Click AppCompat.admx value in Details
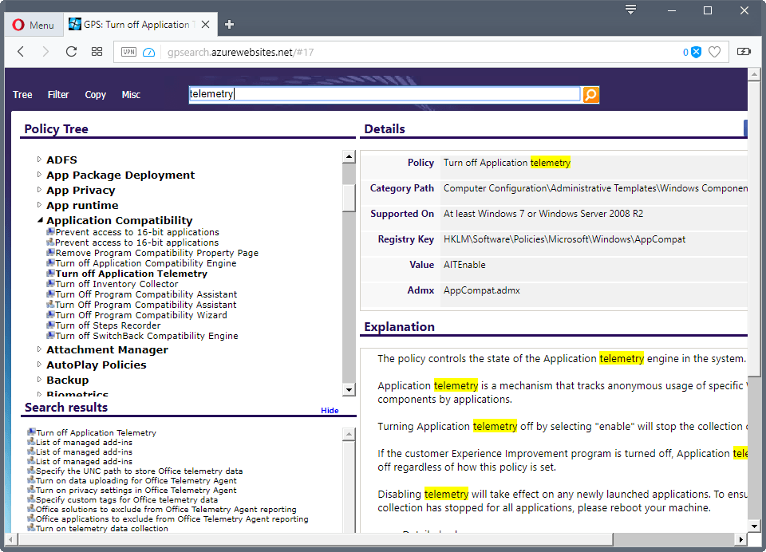766x552 pixels. [x=481, y=290]
